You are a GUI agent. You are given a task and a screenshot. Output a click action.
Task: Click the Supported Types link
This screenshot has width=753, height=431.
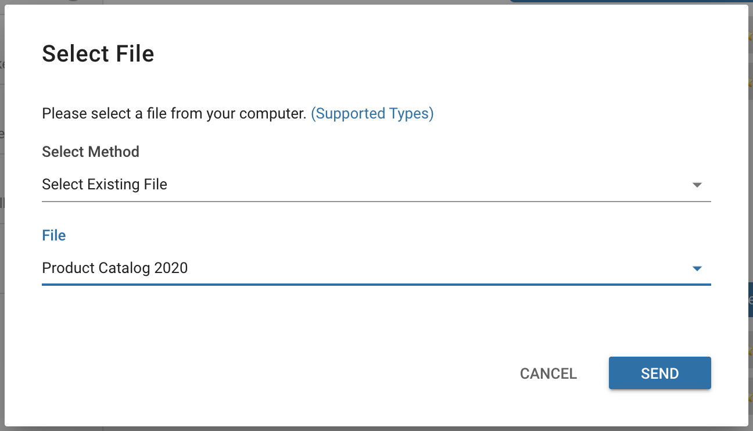(x=372, y=113)
